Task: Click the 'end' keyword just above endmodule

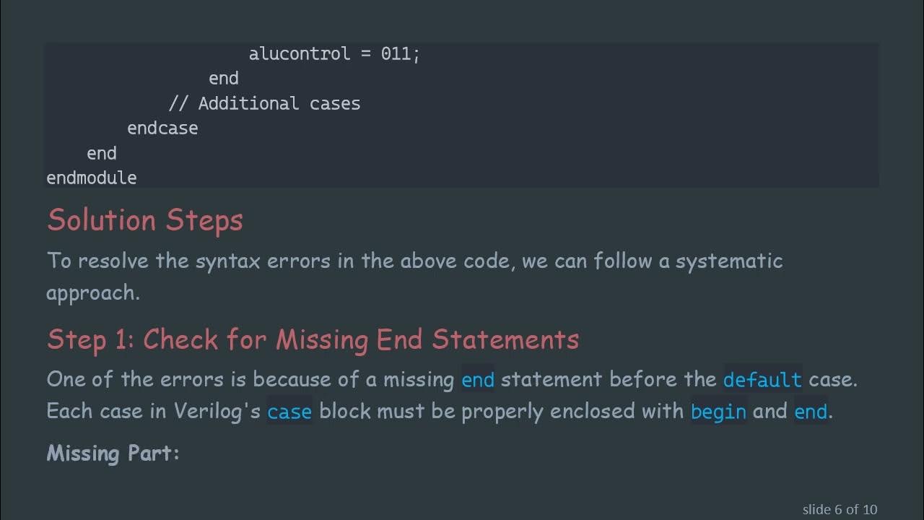Action: pos(101,154)
